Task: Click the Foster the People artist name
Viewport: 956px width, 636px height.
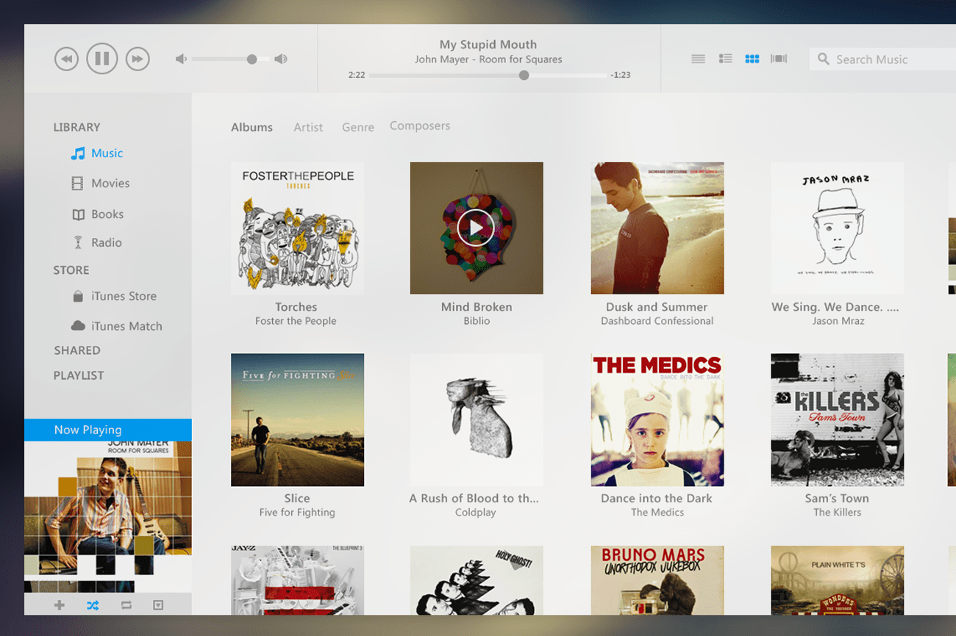Action: [296, 321]
